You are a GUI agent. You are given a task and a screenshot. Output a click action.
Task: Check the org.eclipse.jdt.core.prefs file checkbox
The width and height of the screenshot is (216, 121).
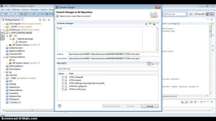63,83
